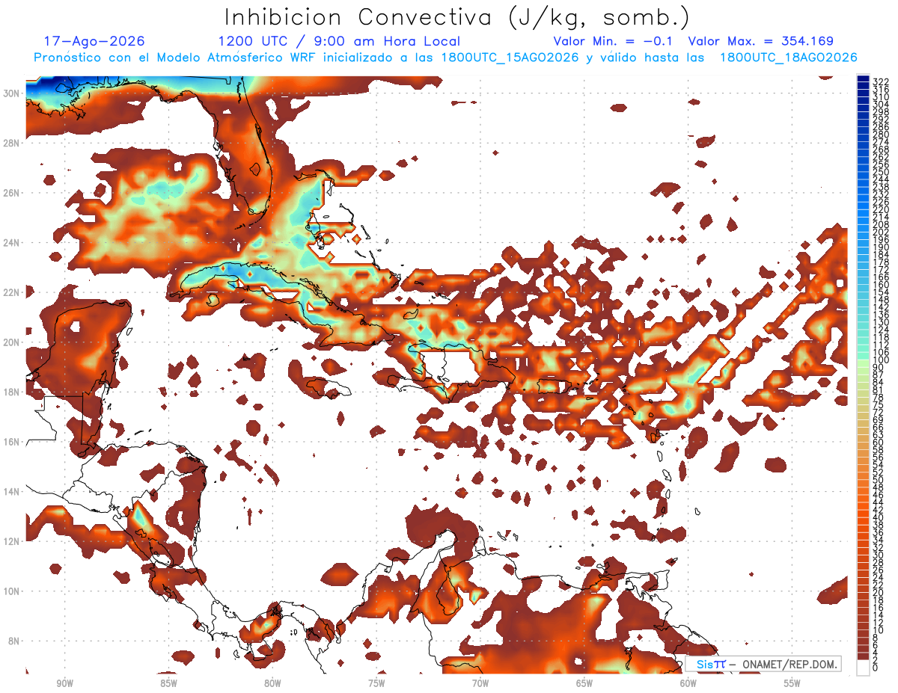Click the colorbar label '100'

880,360
